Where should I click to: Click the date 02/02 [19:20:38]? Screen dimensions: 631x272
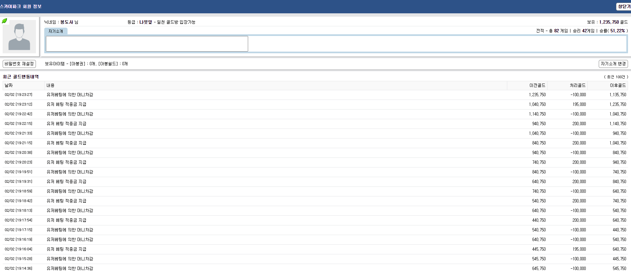tap(18, 152)
